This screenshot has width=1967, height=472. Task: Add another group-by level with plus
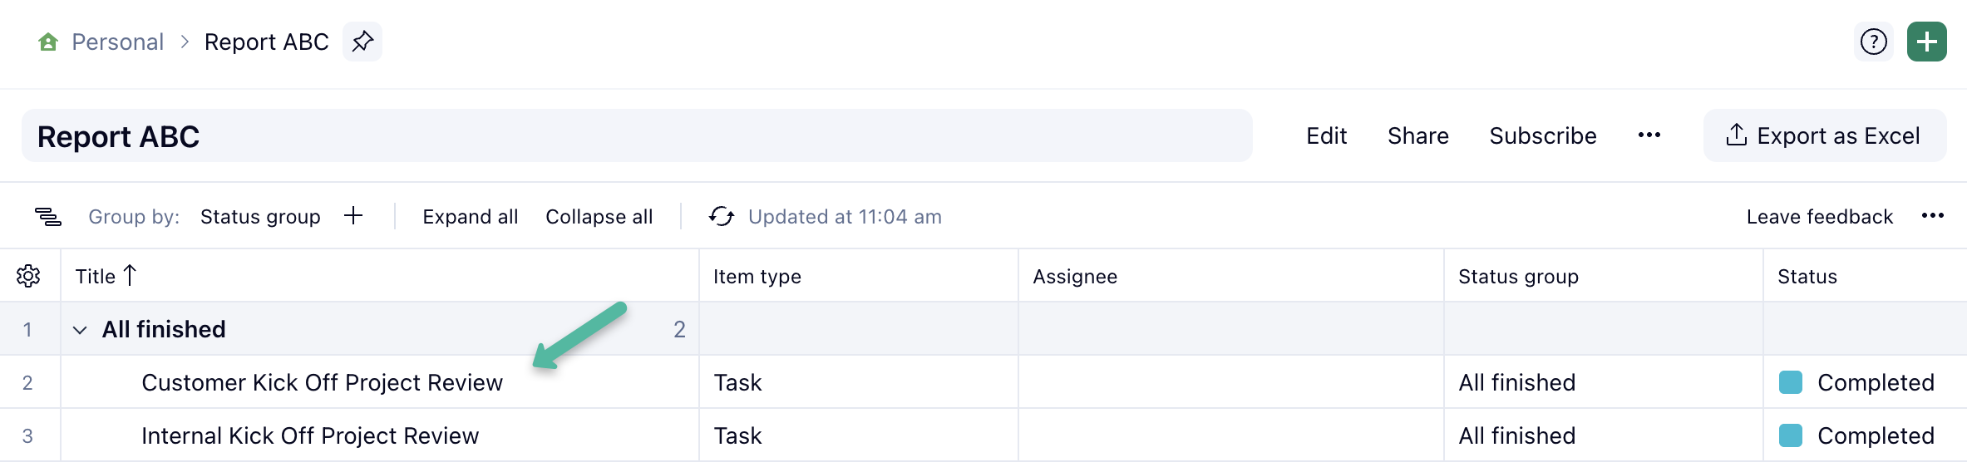click(353, 216)
